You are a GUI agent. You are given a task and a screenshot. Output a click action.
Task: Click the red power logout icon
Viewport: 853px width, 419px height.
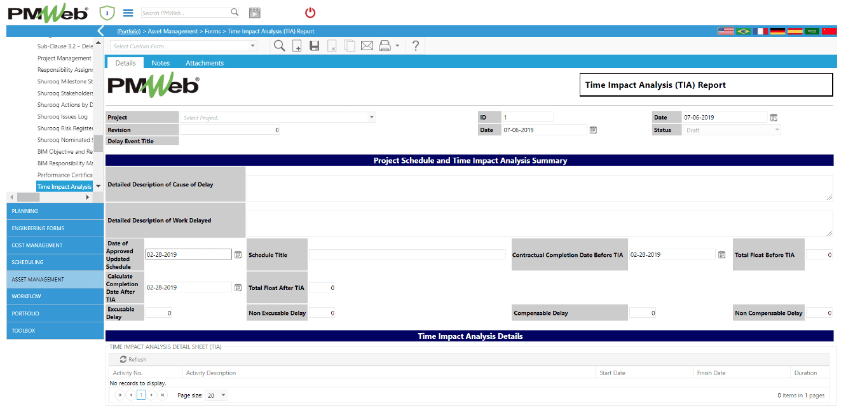click(310, 13)
